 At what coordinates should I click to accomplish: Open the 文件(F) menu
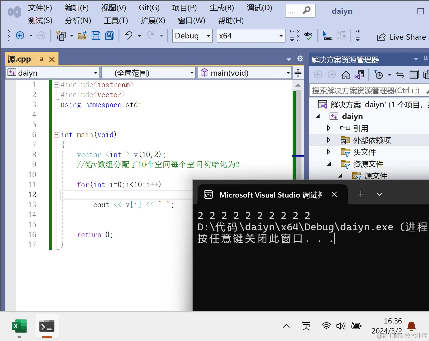pos(40,8)
